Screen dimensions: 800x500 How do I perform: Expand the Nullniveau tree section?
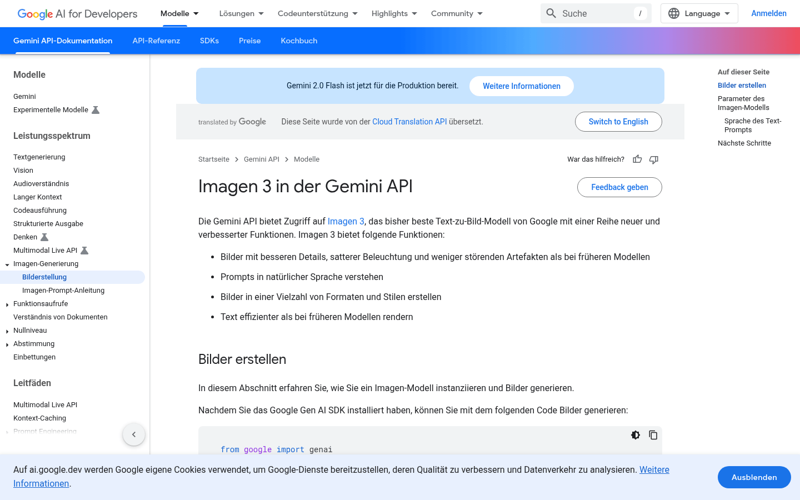tap(7, 331)
